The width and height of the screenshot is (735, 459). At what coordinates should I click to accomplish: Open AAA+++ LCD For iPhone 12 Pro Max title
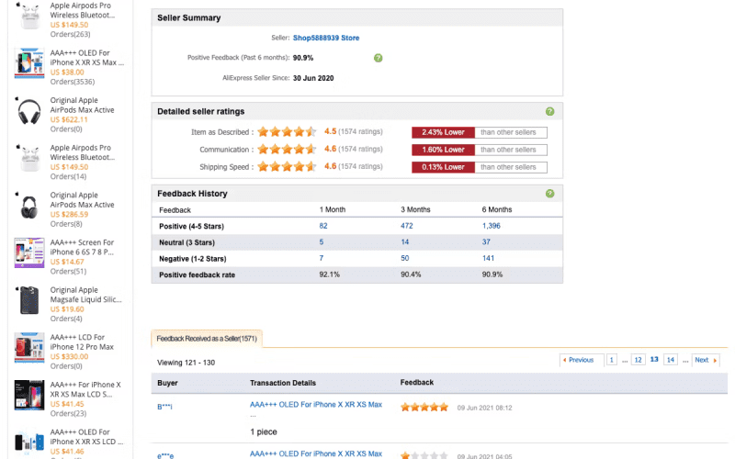[83, 341]
